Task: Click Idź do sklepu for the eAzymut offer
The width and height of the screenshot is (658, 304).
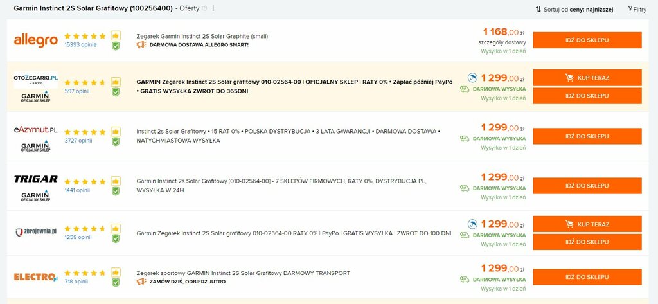Action: [587, 136]
